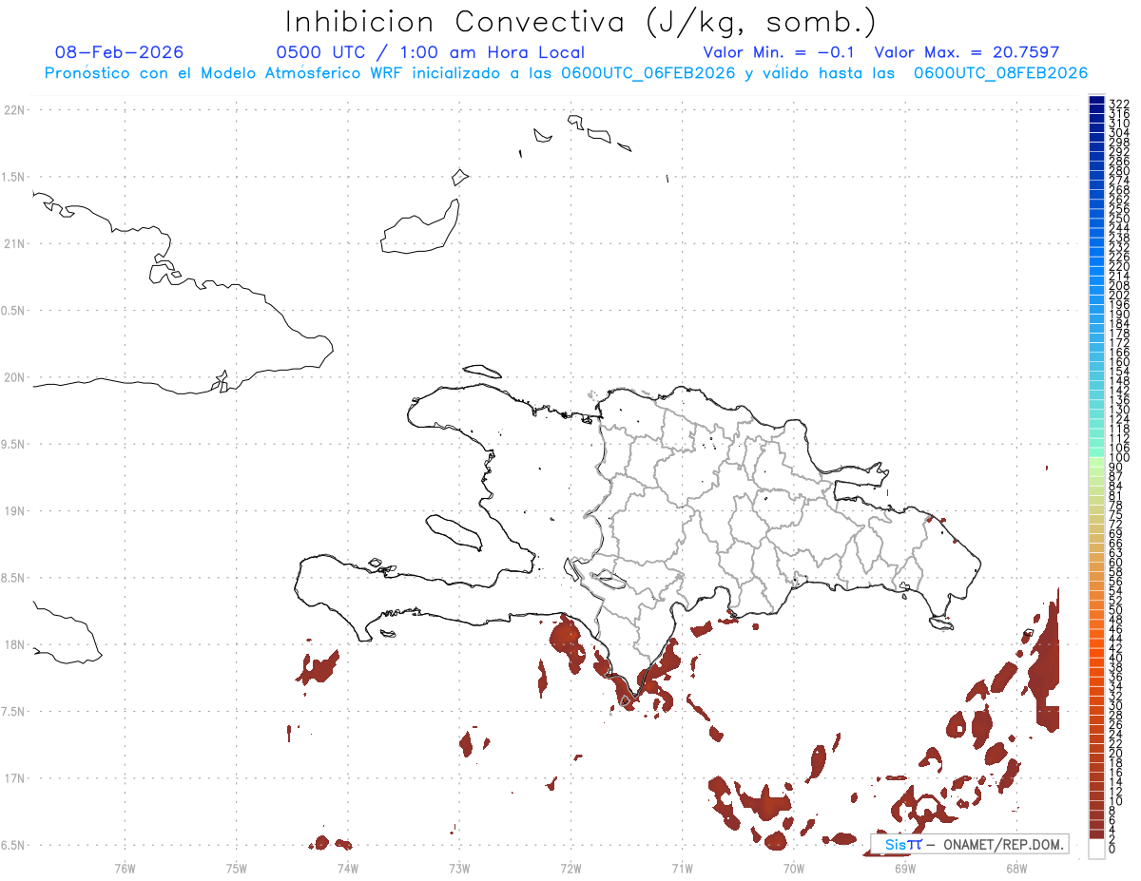The height and width of the screenshot is (881, 1141).
Task: Click the blue 'Sis' logo text
Action: [x=895, y=844]
